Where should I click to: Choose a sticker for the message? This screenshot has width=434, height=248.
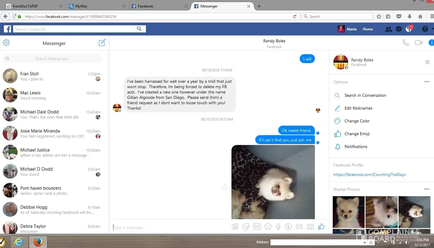246,227
